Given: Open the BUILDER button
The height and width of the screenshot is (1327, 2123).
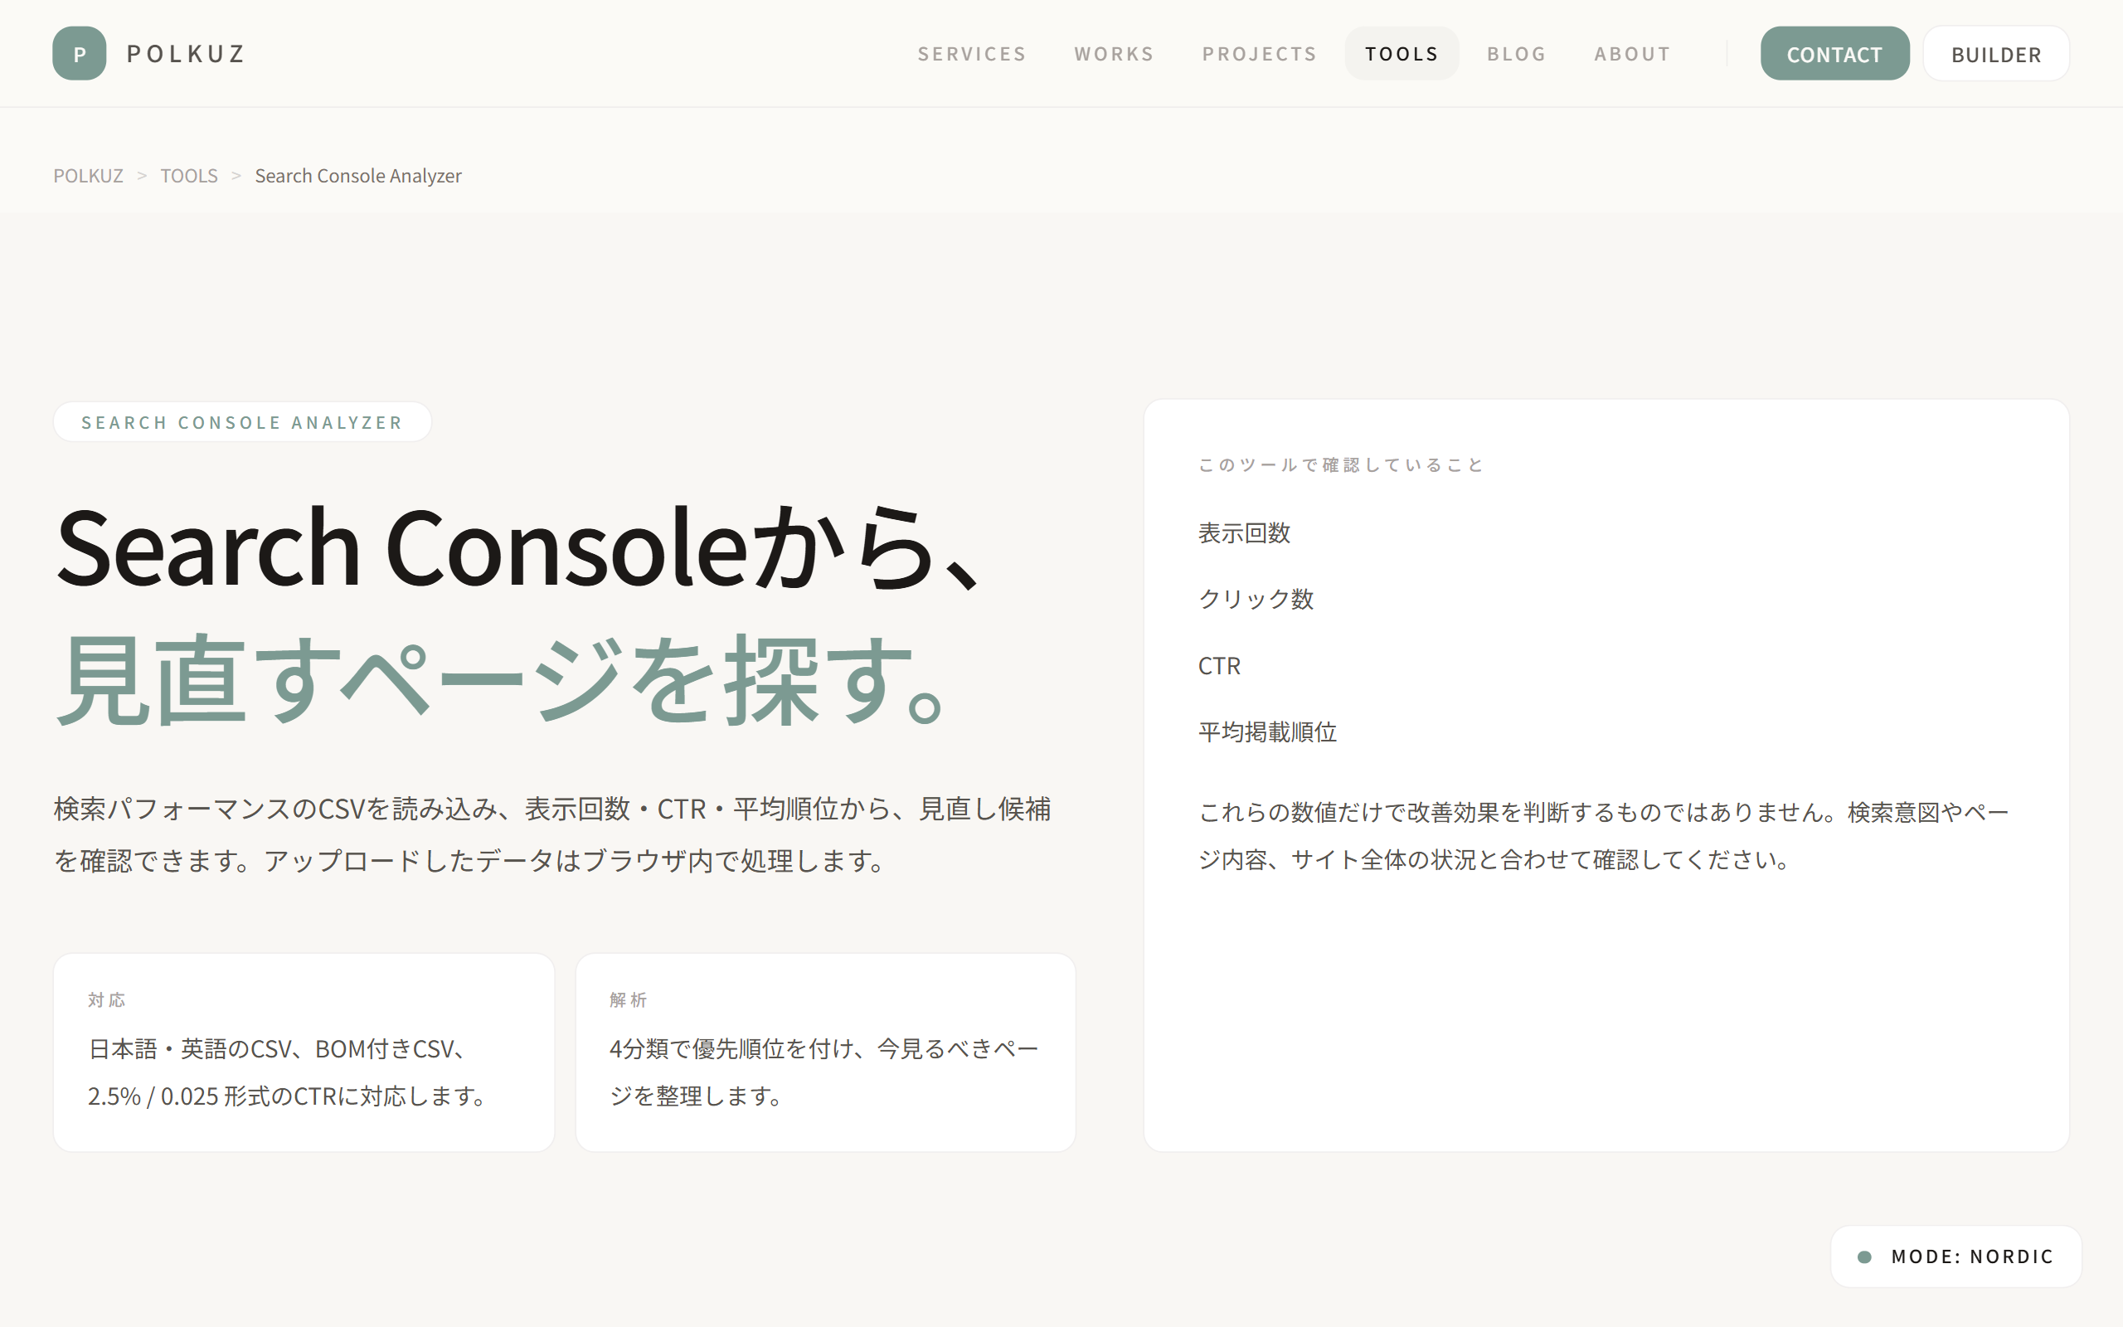Looking at the screenshot, I should coord(1996,54).
